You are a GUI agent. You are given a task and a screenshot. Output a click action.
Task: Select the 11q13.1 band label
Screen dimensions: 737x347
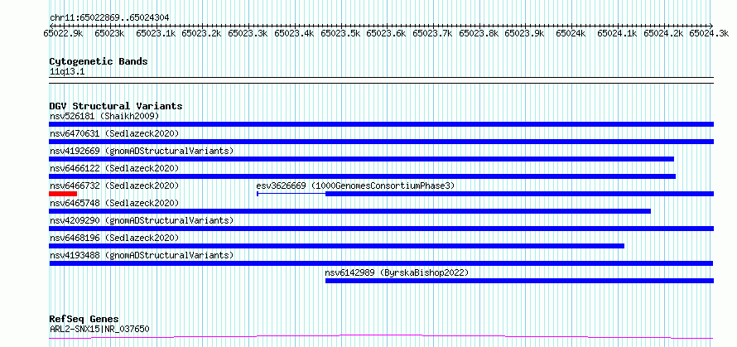coord(67,72)
